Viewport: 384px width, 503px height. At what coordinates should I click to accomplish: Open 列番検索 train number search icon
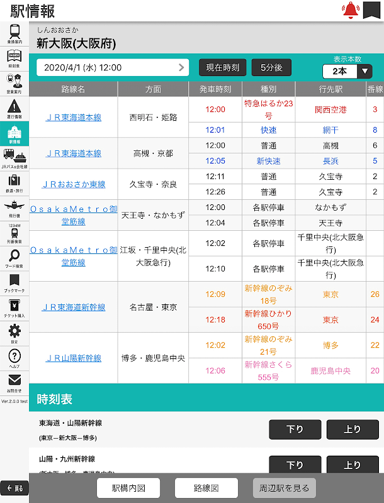coord(14,233)
